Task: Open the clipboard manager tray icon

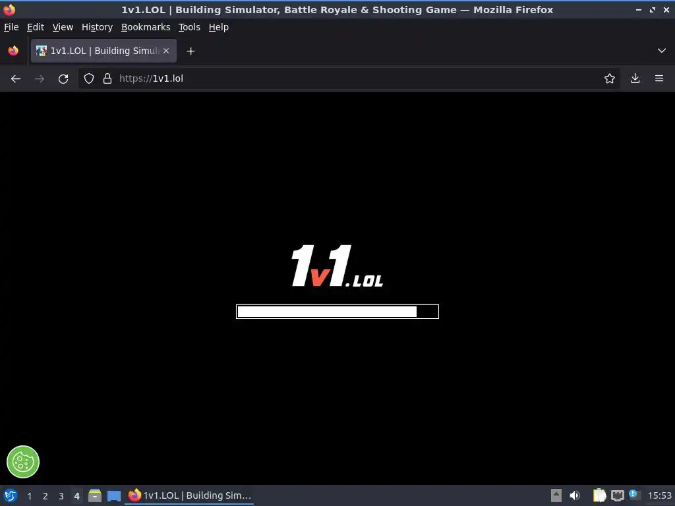Action: [x=600, y=495]
